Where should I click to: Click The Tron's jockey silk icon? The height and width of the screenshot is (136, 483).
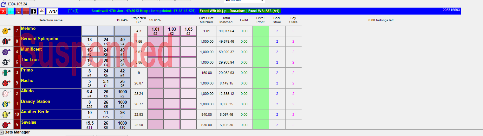pyautogui.click(x=6, y=62)
